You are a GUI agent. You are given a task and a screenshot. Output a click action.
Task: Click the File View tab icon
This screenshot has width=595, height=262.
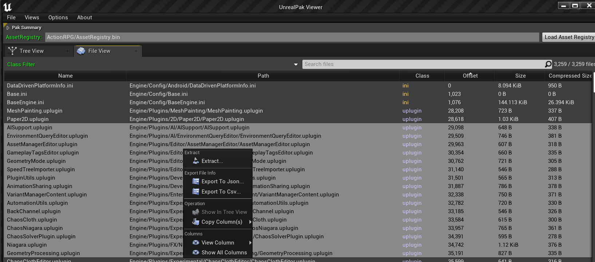pos(81,51)
